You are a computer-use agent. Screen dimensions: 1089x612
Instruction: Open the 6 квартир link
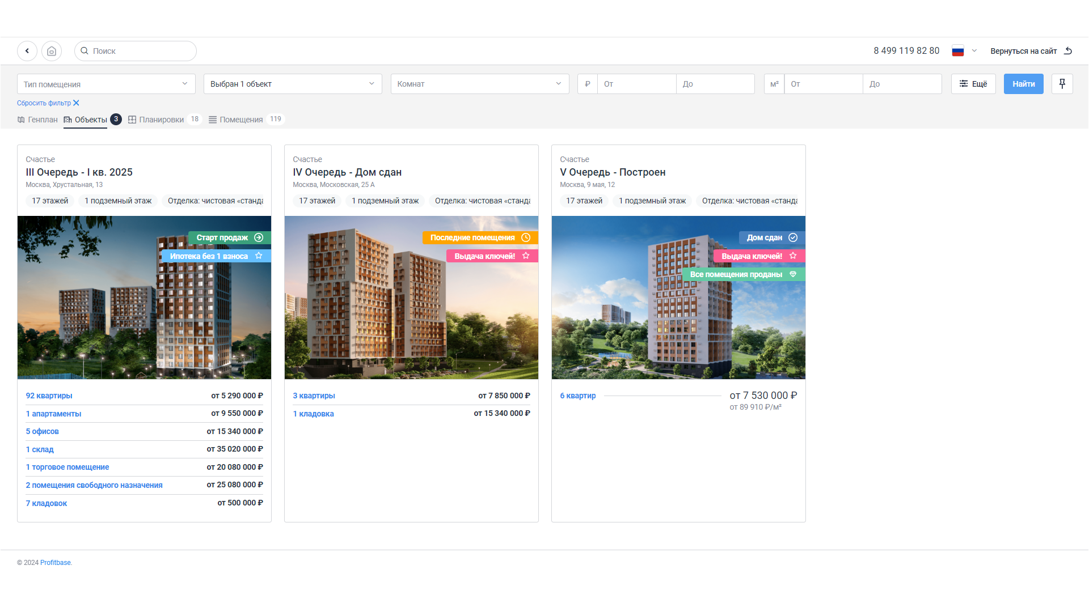pos(577,396)
